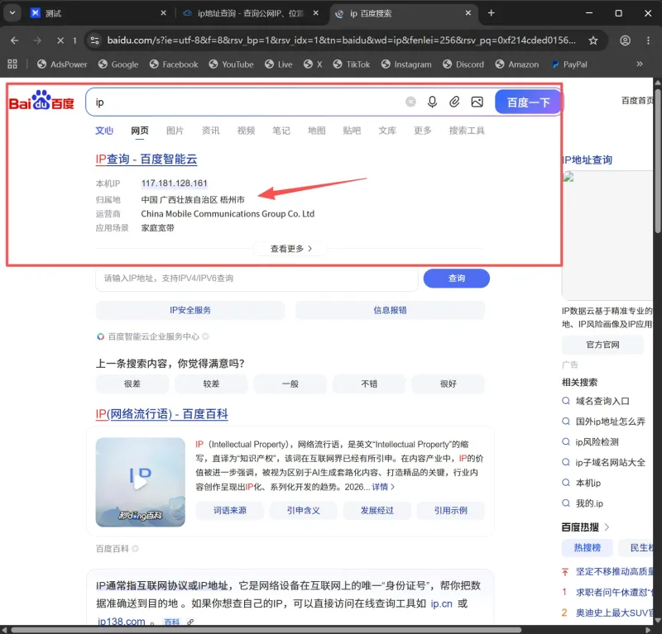Click the 百度一下 search button
This screenshot has width=662, height=634.
[x=528, y=102]
